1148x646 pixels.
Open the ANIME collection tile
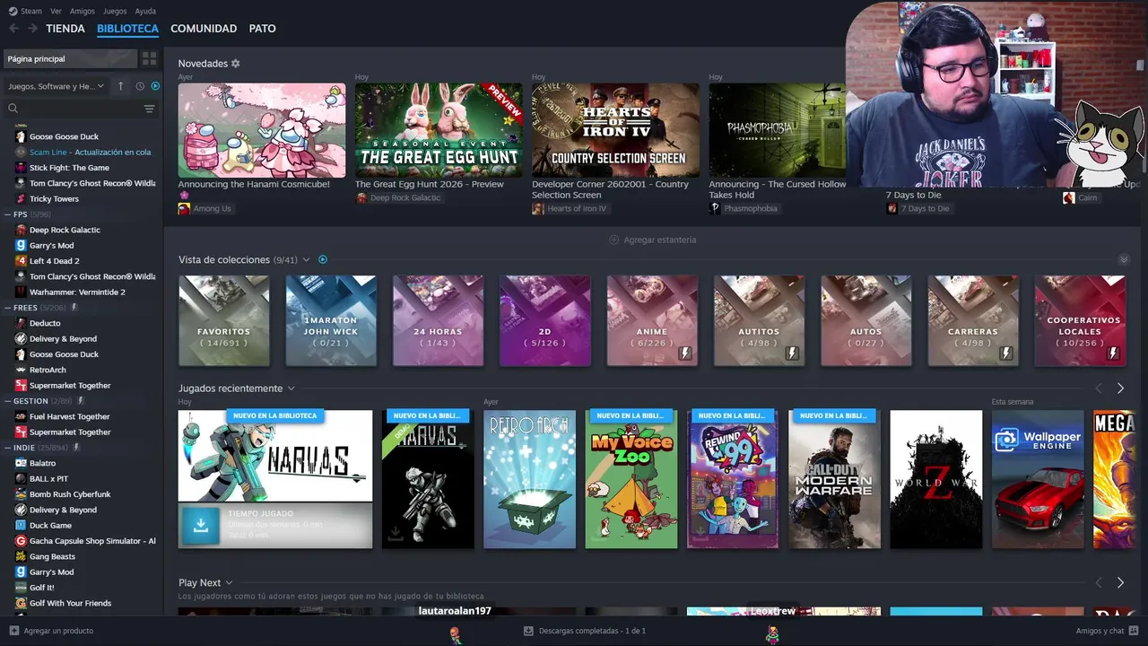[652, 321]
